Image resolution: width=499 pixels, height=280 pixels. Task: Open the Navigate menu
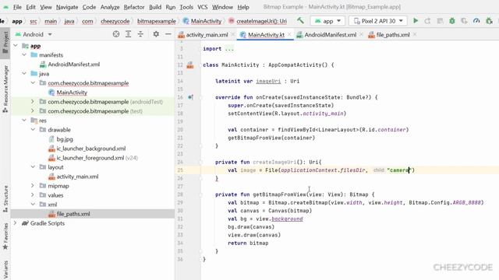67,7
